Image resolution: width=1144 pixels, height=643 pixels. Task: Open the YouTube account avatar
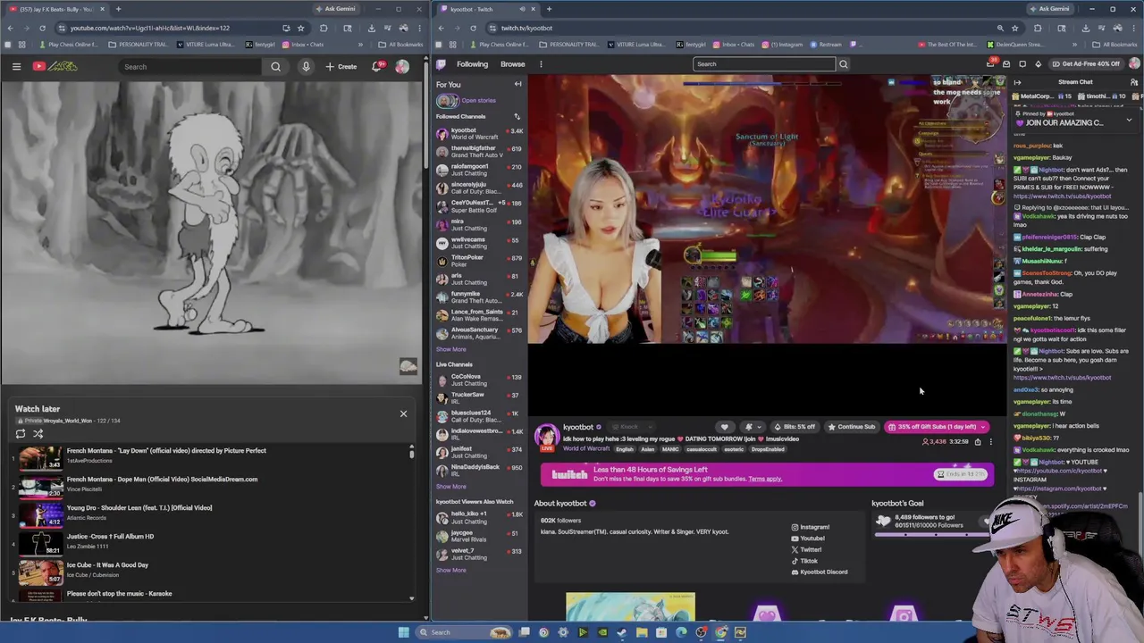click(402, 66)
